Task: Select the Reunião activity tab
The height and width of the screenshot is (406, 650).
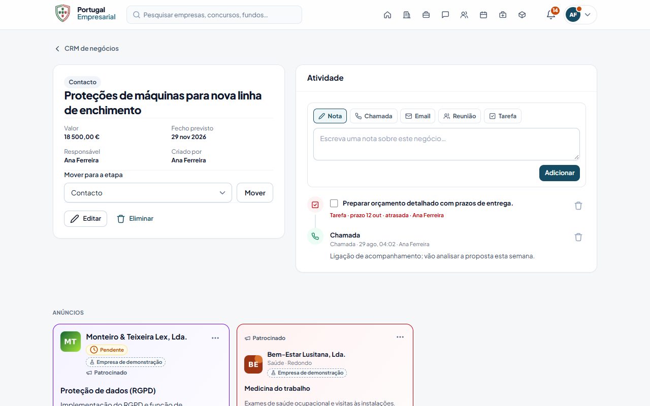Action: [460, 116]
